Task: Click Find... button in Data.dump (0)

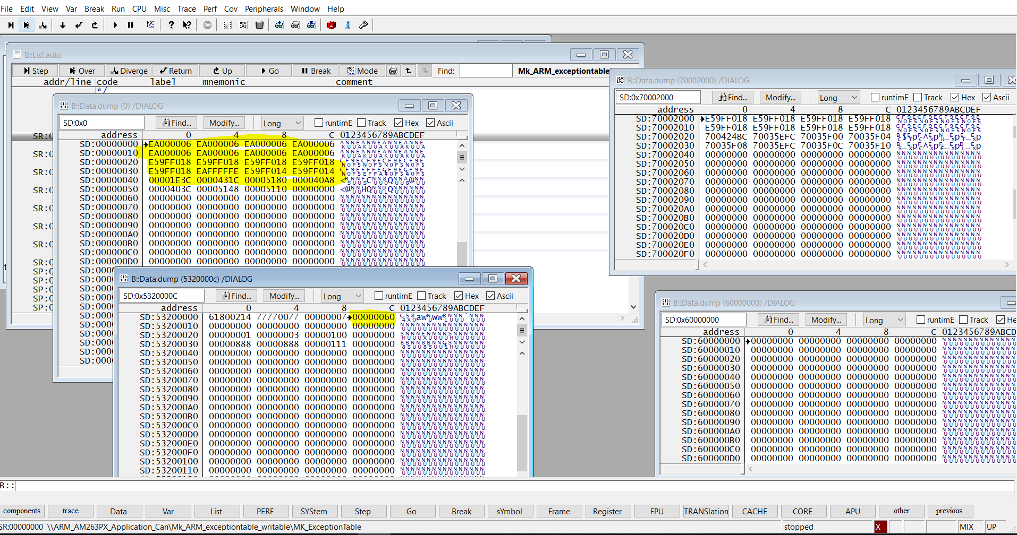Action: [177, 123]
